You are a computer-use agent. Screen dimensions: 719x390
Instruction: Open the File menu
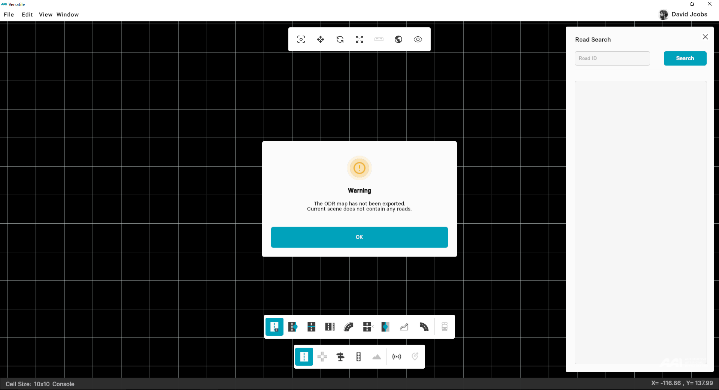9,15
